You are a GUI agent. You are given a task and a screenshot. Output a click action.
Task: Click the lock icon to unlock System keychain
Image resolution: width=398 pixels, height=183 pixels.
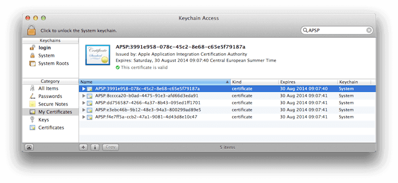pos(31,30)
